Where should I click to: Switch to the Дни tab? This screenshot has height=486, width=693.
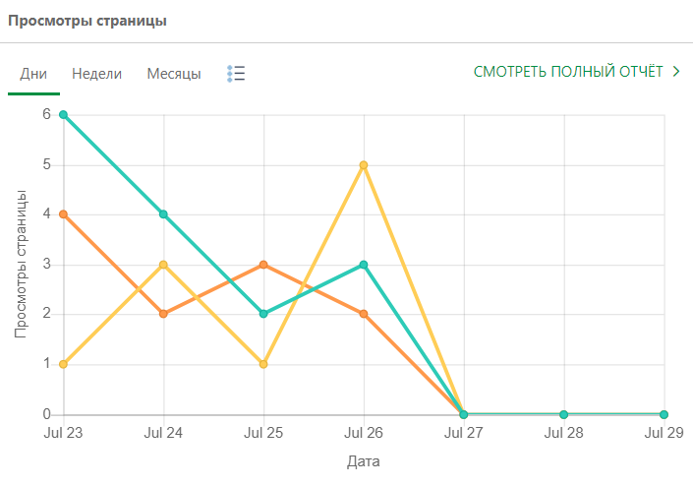point(33,74)
